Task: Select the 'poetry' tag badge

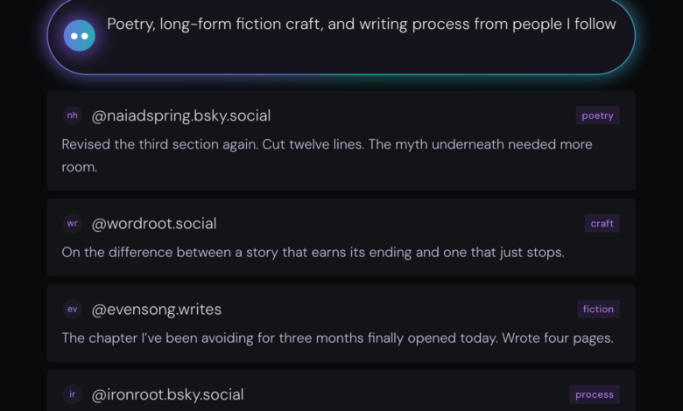Action: point(597,115)
